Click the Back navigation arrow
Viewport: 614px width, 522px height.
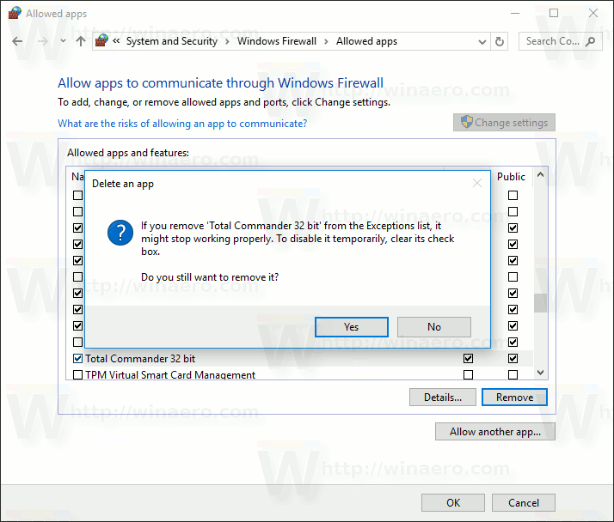click(x=17, y=41)
